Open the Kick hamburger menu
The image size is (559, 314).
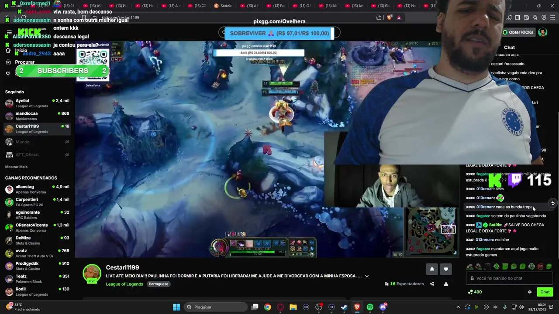[9, 32]
